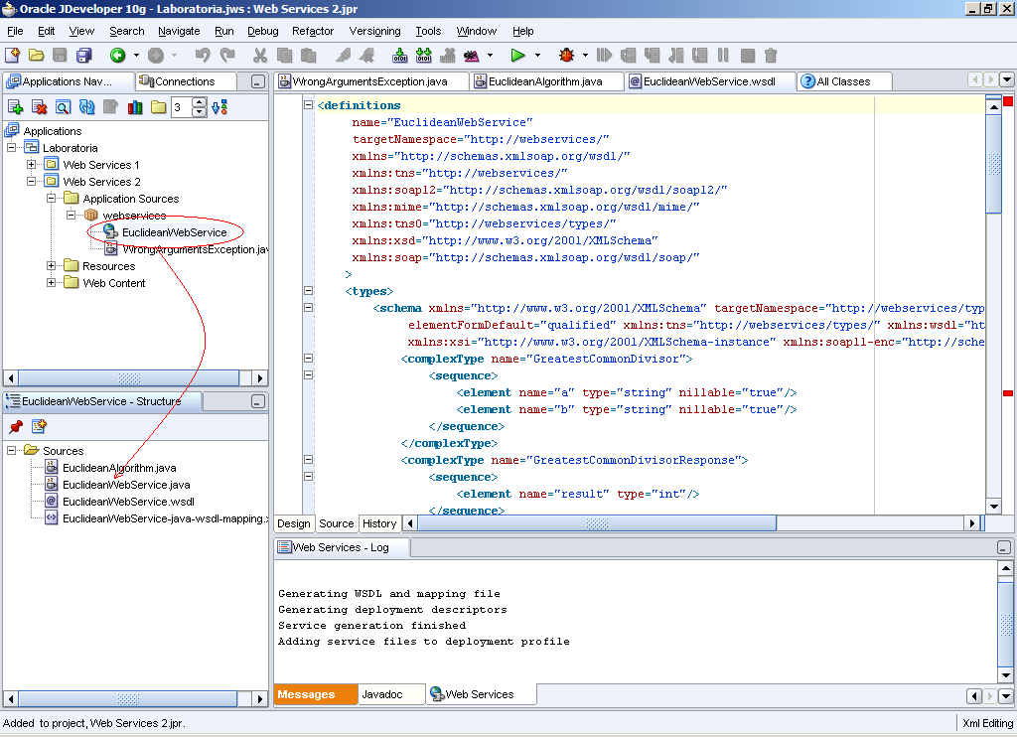The width and height of the screenshot is (1017, 737).
Task: Click the navigator level number field
Action: 181,107
